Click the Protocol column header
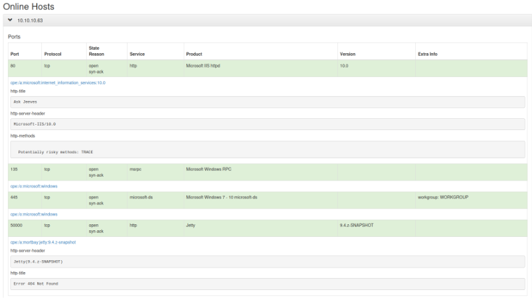Viewport: 532px width, 300px height. point(52,54)
